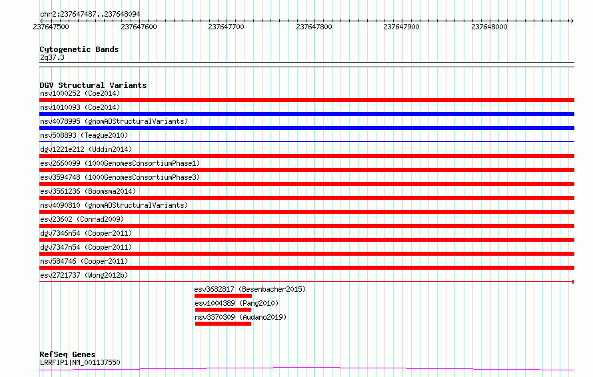Viewport: 593px width, 377px height.
Task: Click esv3594748 (1000GenomesConsortiumPhase3) label
Action: click(120, 177)
